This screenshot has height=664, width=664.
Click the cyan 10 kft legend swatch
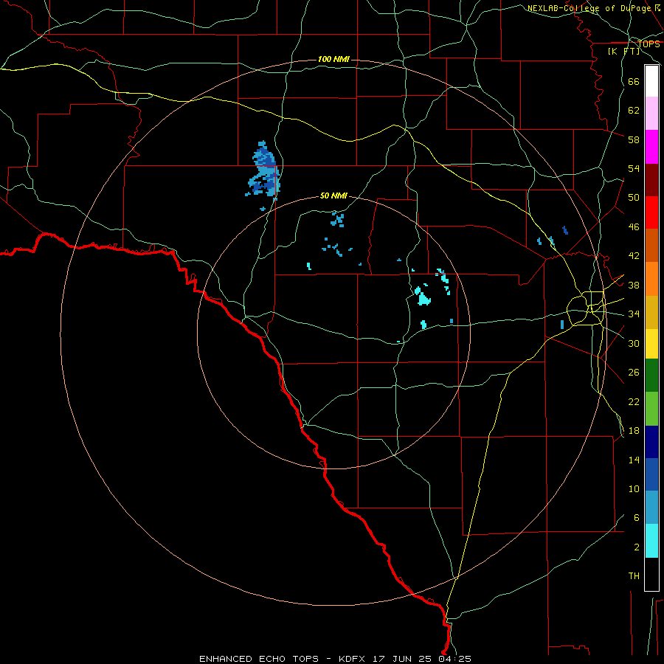tap(651, 541)
